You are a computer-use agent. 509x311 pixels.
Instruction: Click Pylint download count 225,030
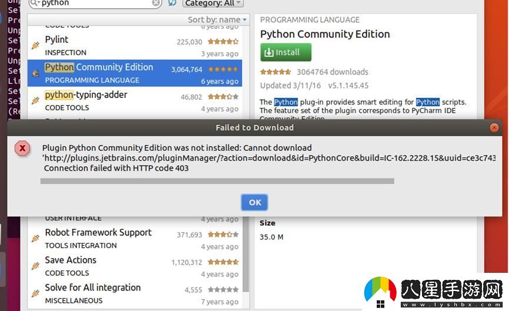189,42
